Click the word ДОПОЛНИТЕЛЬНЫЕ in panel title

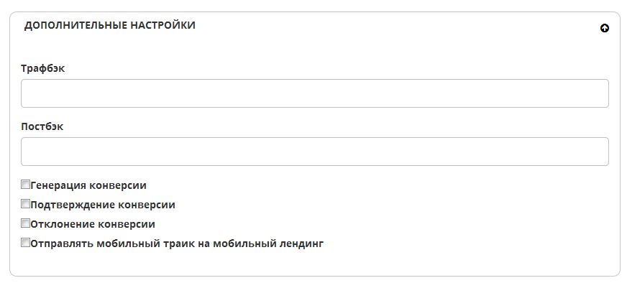point(76,25)
